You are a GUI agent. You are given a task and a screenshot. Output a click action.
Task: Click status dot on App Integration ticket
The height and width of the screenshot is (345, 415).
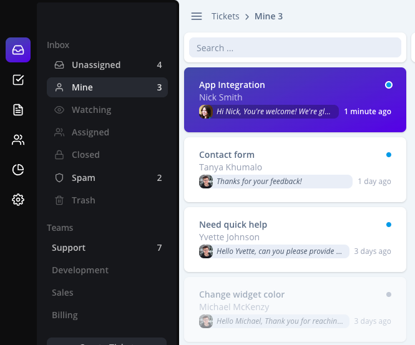[x=389, y=85]
